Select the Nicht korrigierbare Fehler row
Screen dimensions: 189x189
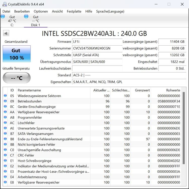pos(92,144)
